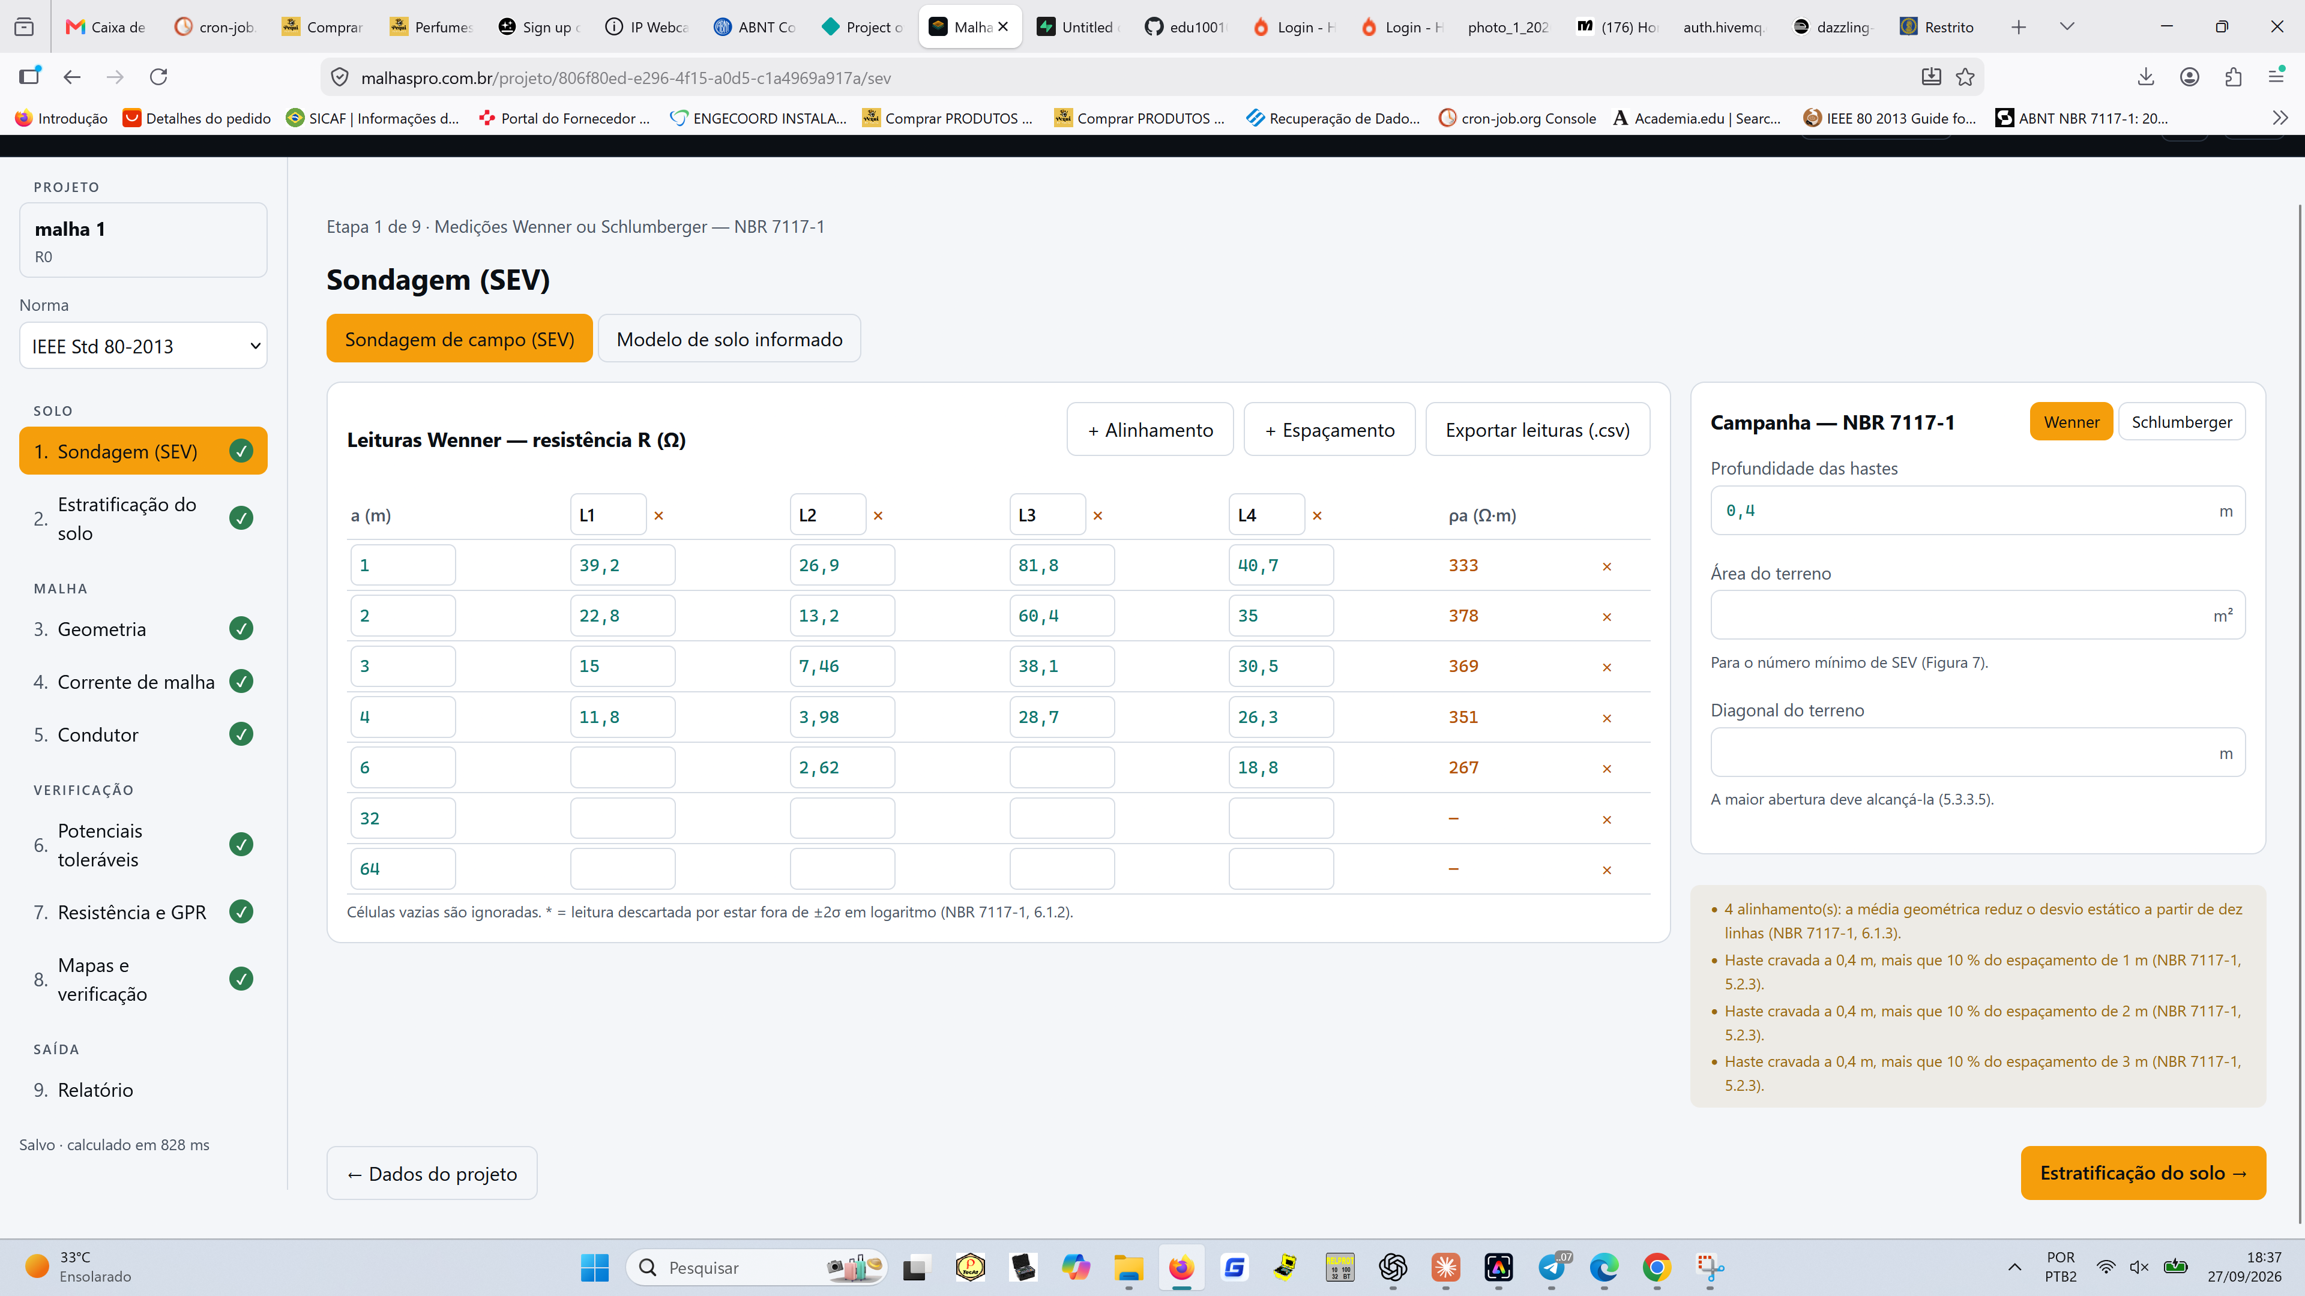Open Corrente de malha step
Image resolution: width=2305 pixels, height=1296 pixels.
coord(143,682)
